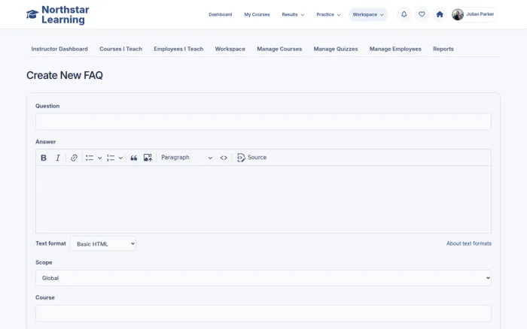
Task: Focus the Course input field
Action: point(263,313)
